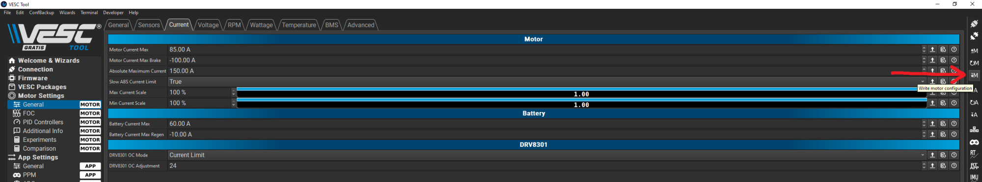Screen dimensions: 982x182
Task: Switch to the Voltage tab
Action: pyautogui.click(x=208, y=25)
